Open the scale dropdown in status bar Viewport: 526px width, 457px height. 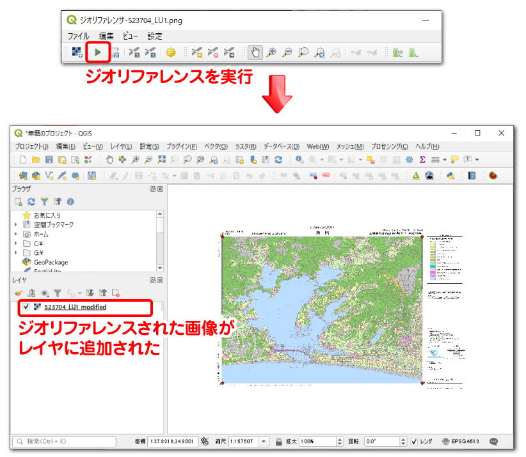(264, 442)
